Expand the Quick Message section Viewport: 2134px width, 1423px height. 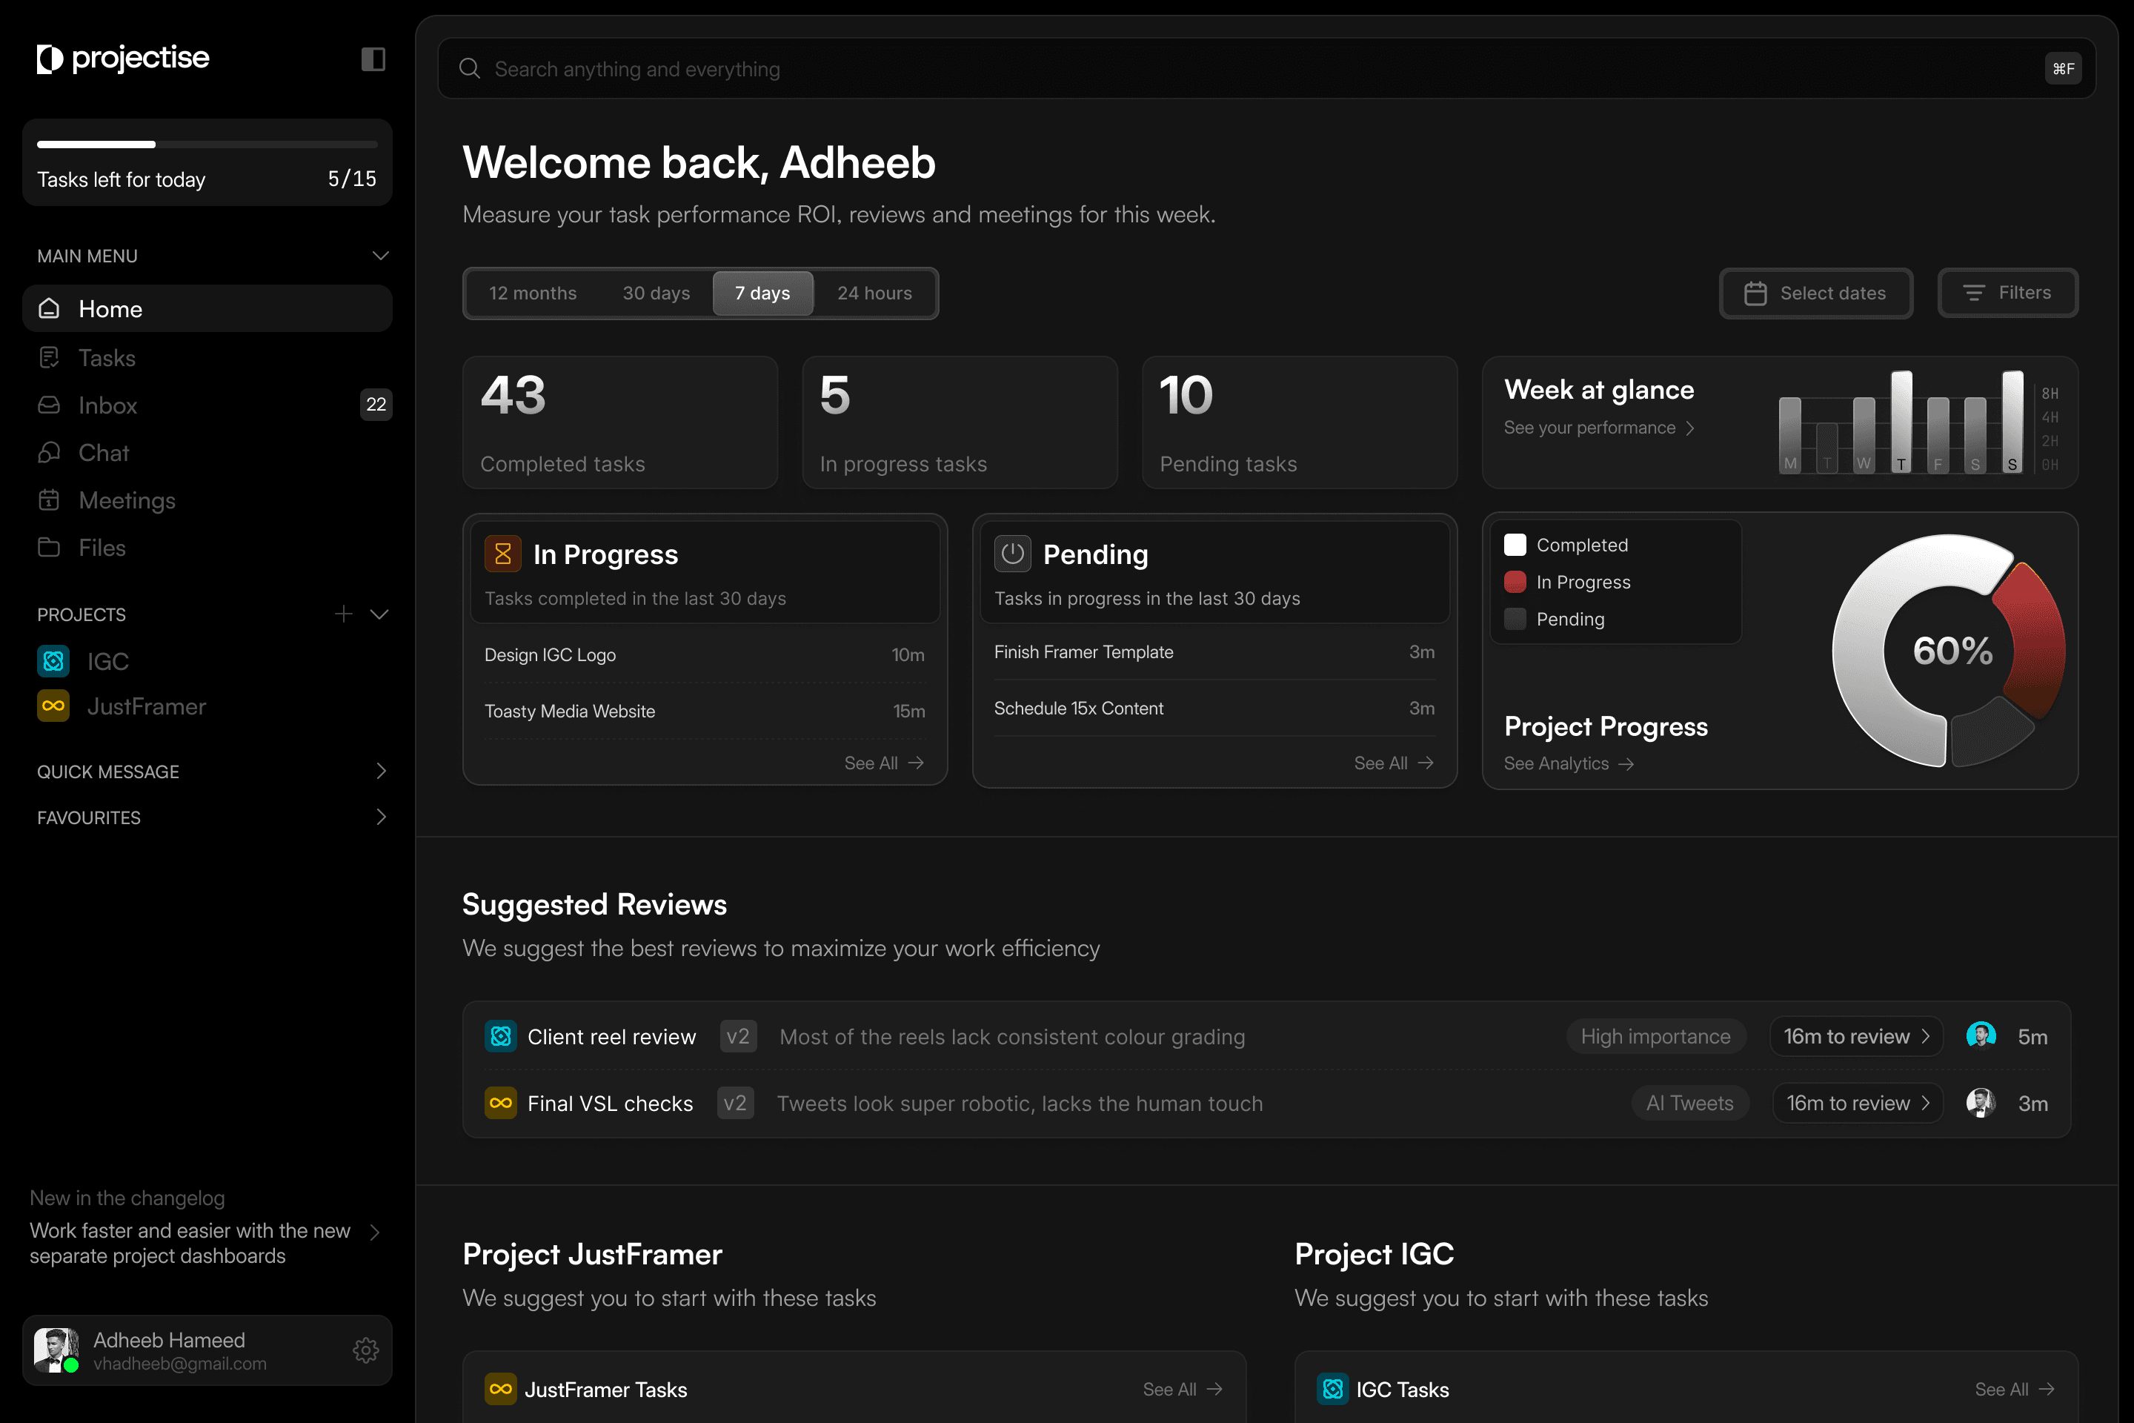pyautogui.click(x=380, y=772)
